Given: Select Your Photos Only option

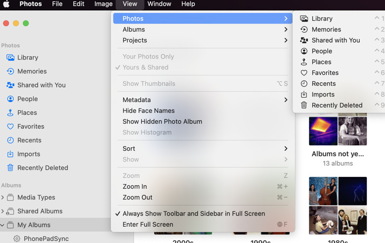Looking at the screenshot, I should [x=203, y=57].
